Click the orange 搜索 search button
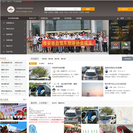 click(x=88, y=9)
